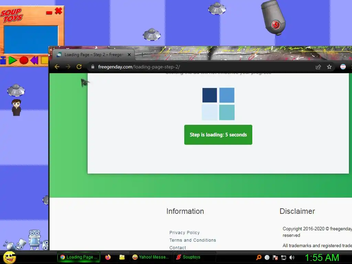The image size is (352, 264).
Task: Click the teal loader square
Action: (x=227, y=112)
